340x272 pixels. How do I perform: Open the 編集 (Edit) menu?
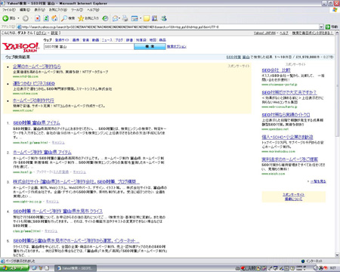25,10
